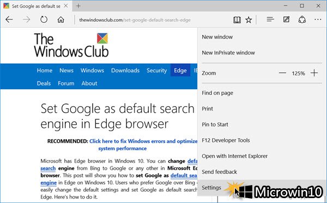Click the address bar URL
This screenshot has width=327, height=203.
coord(135,20)
